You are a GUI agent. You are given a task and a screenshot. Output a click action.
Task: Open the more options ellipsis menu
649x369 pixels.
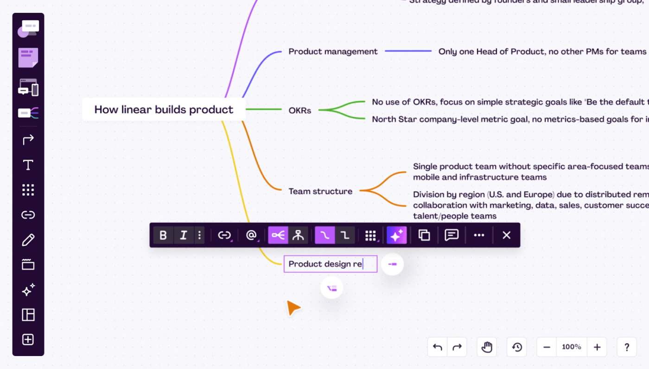tap(479, 235)
